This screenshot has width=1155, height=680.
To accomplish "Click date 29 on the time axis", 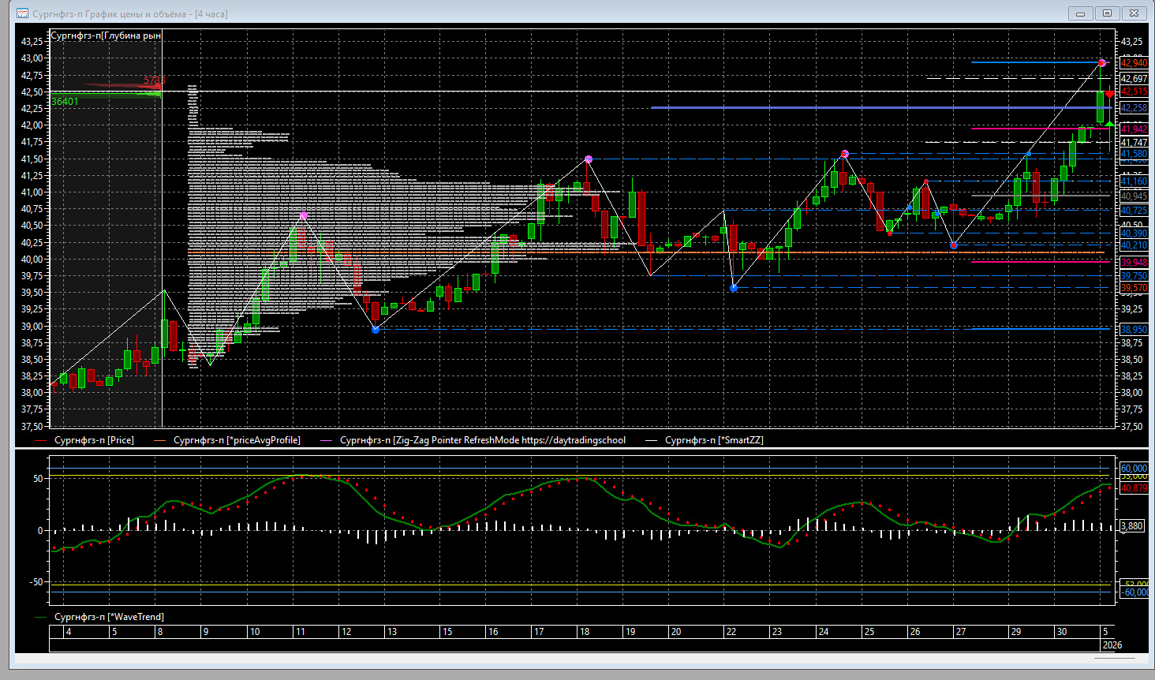I will click(1016, 632).
